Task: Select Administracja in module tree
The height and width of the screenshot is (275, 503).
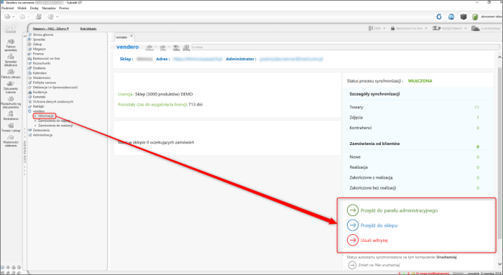Action: pyautogui.click(x=42, y=135)
